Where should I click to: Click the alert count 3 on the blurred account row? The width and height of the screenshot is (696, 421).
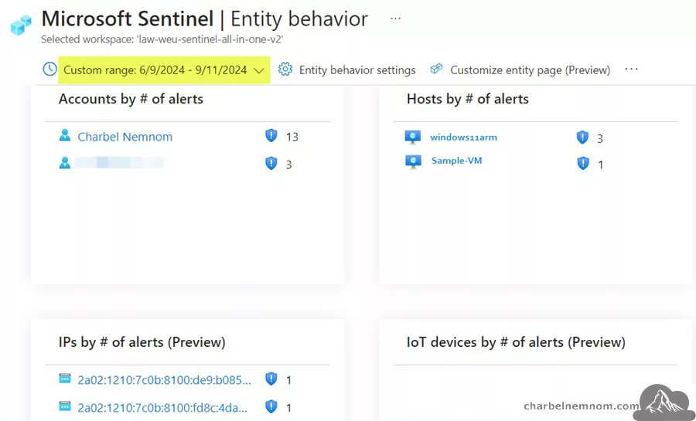tap(289, 165)
